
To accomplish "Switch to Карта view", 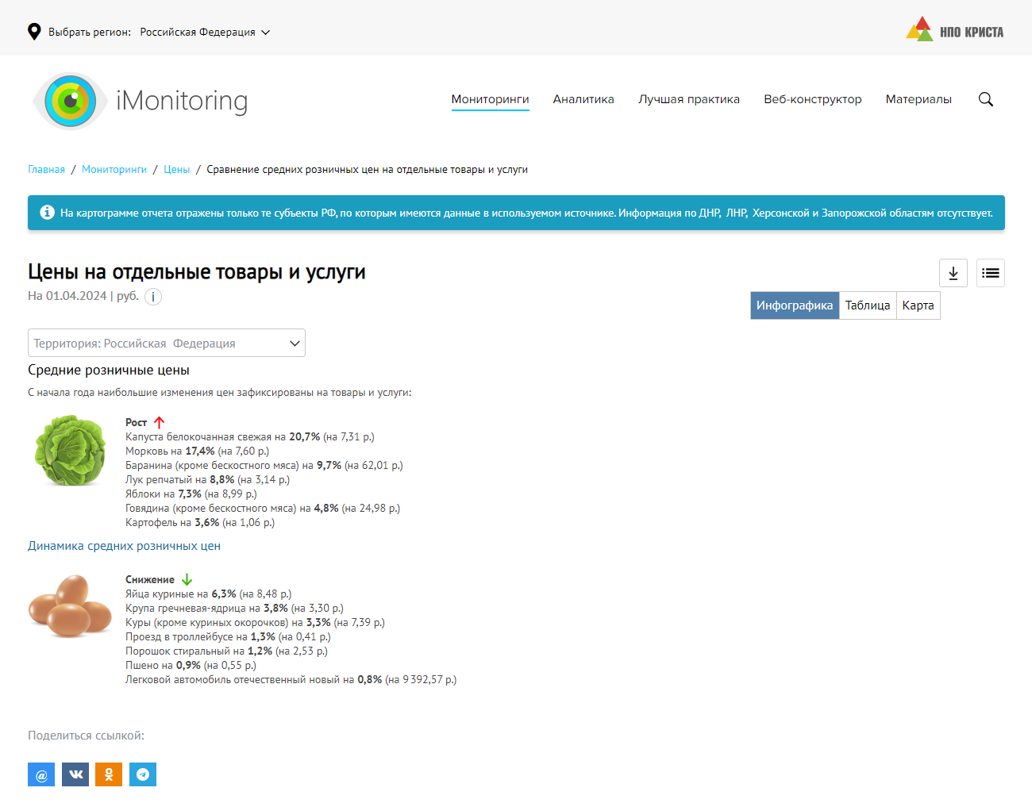I will [918, 305].
